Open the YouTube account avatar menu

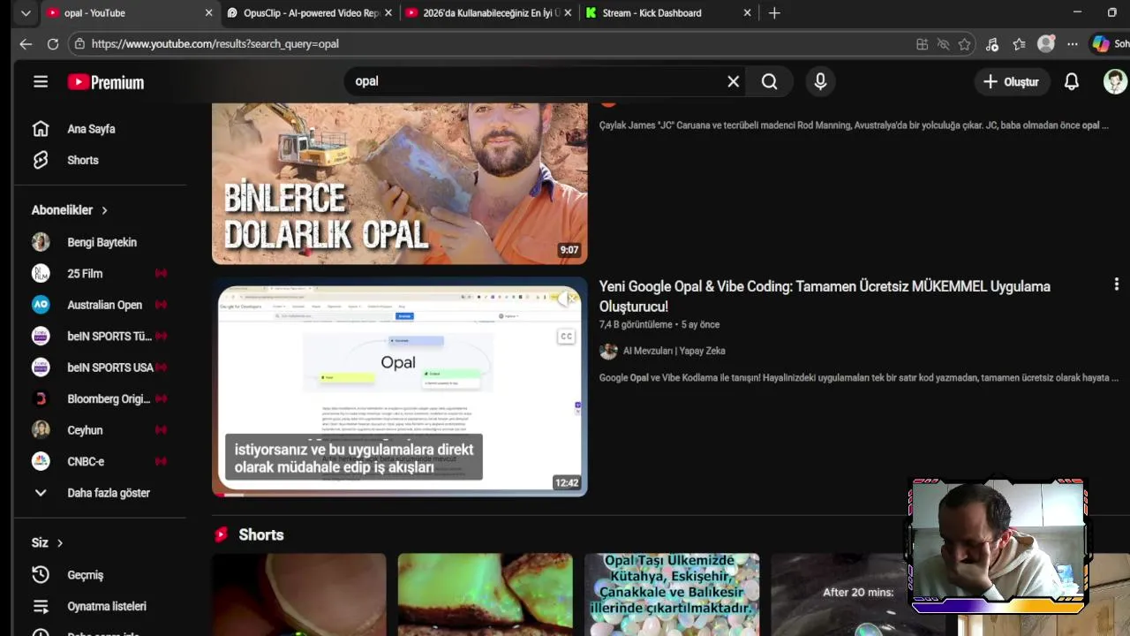click(1115, 81)
